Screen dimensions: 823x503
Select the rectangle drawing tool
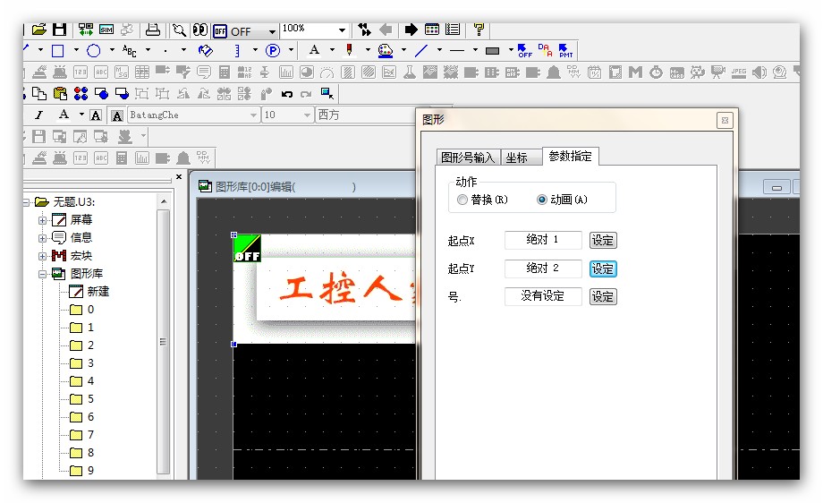point(57,51)
